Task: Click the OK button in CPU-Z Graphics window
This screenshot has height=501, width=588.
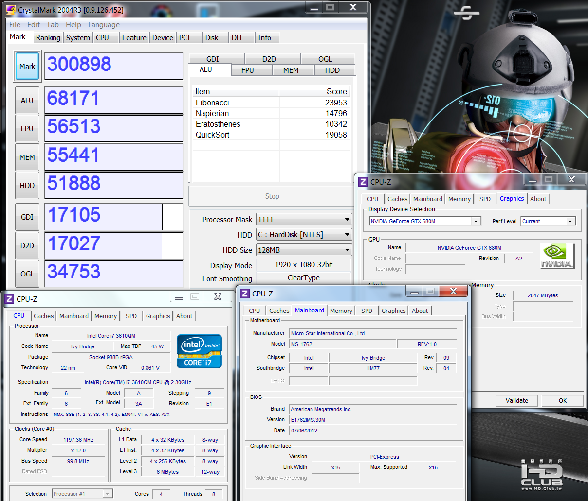Action: tap(563, 400)
